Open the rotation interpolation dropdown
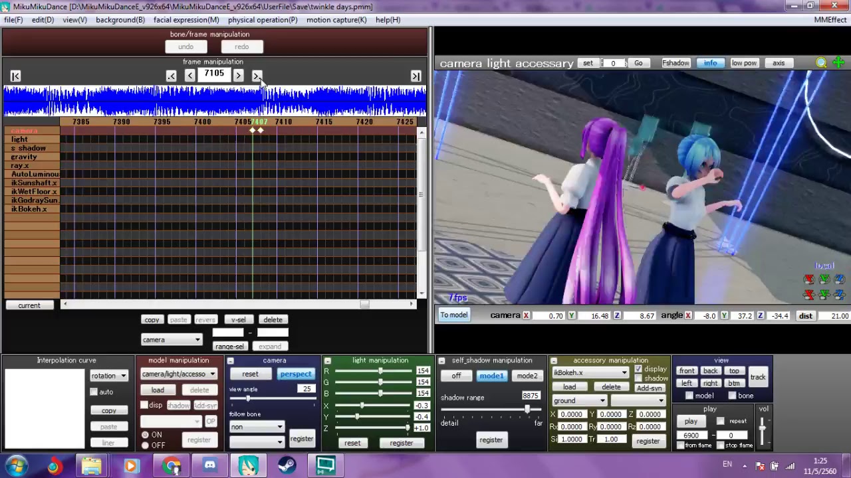 pyautogui.click(x=108, y=376)
